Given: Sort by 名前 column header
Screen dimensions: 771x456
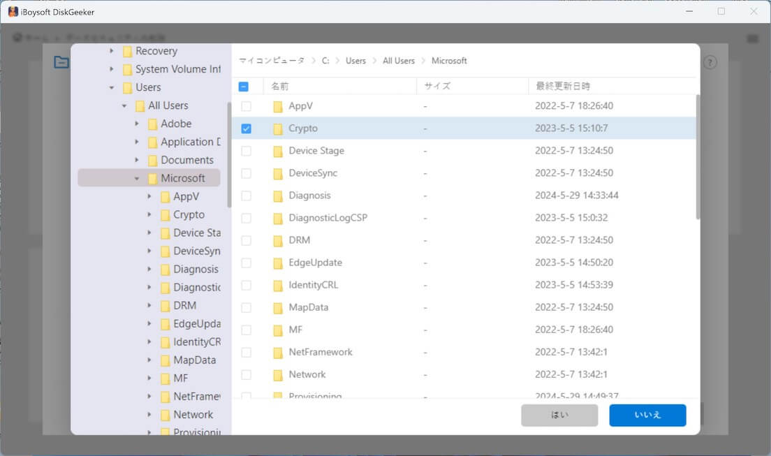Looking at the screenshot, I should (280, 86).
